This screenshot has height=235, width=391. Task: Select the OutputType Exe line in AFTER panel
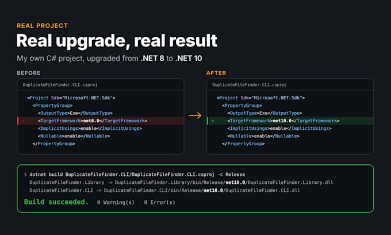coord(265,113)
